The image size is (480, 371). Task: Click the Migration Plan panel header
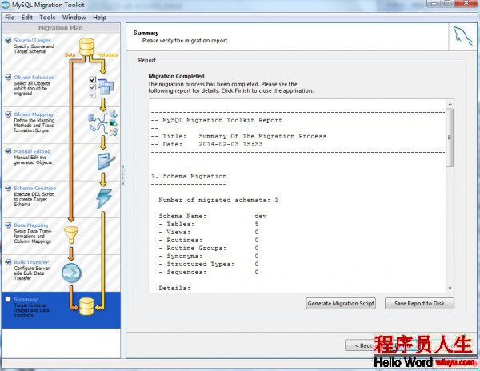pyautogui.click(x=61, y=28)
